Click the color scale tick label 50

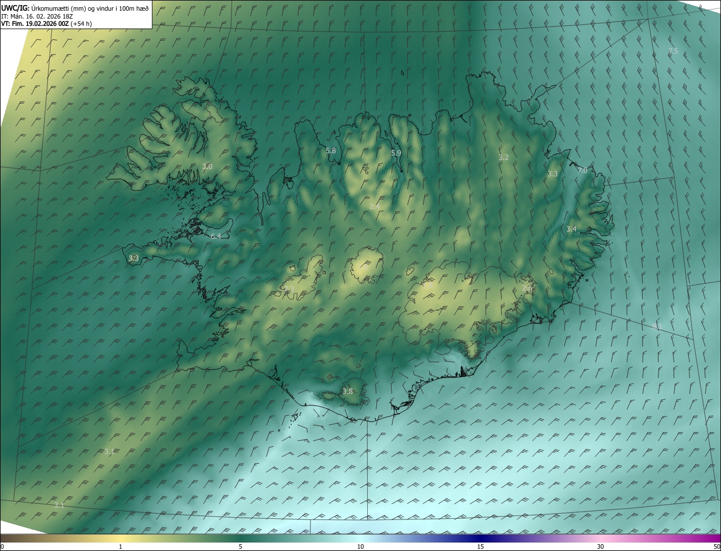click(716, 546)
